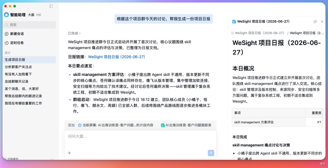Click the 定时任务 clock icon
The height and width of the screenshot is (168, 328).
7,43
